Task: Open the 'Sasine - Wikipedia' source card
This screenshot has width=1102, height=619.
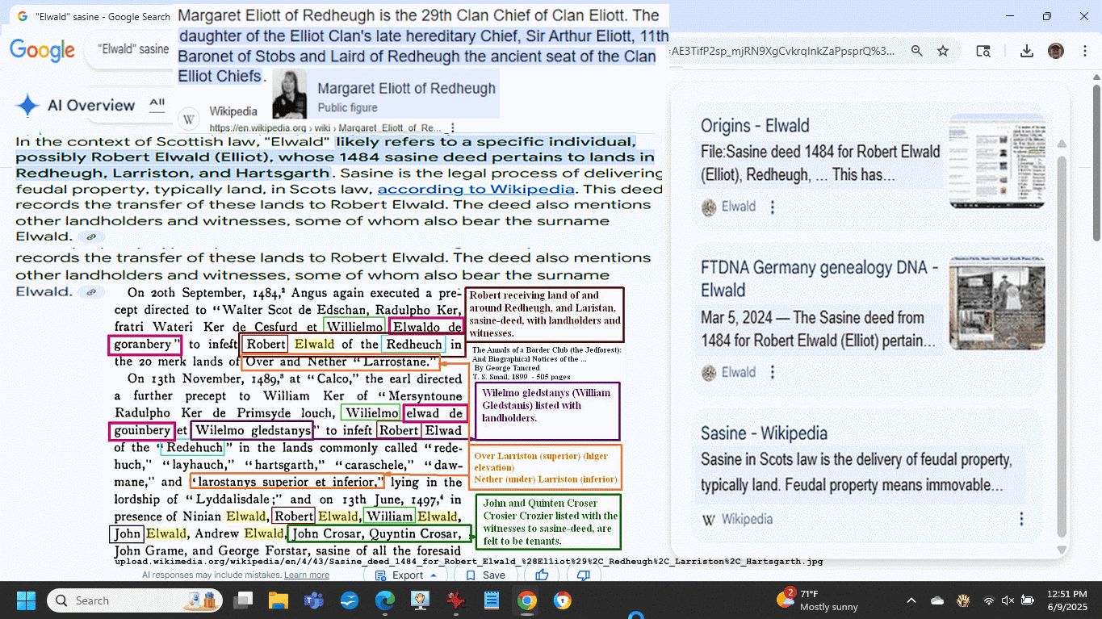Action: (764, 433)
